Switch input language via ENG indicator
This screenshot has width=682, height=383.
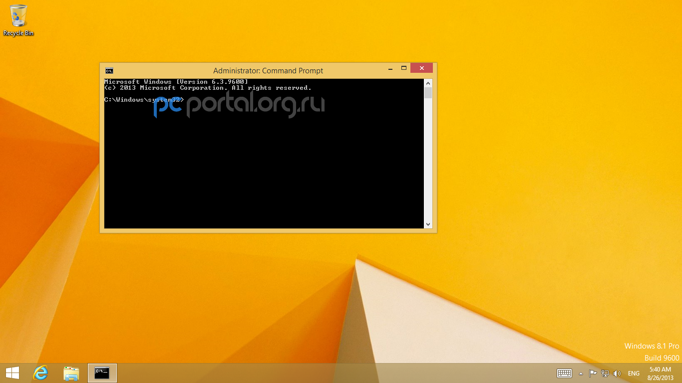[634, 373]
